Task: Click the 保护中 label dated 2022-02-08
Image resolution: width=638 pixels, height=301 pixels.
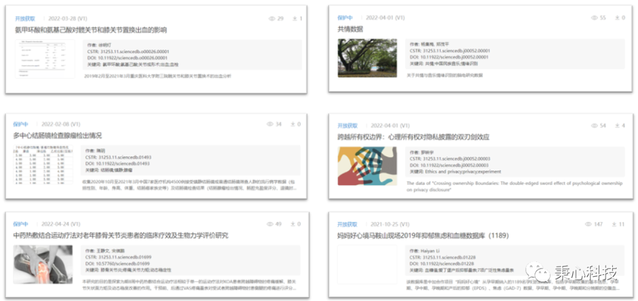Action: click(21, 125)
